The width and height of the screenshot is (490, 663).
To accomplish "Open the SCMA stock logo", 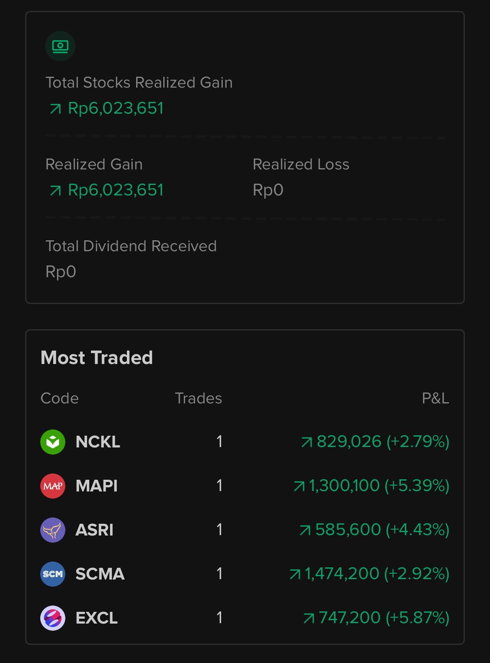I will [x=53, y=574].
